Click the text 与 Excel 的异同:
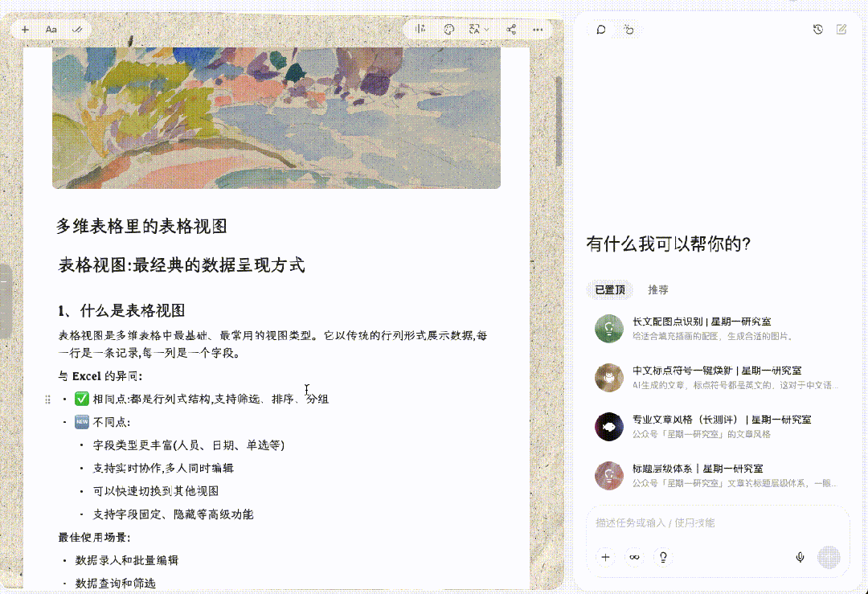 [100, 376]
